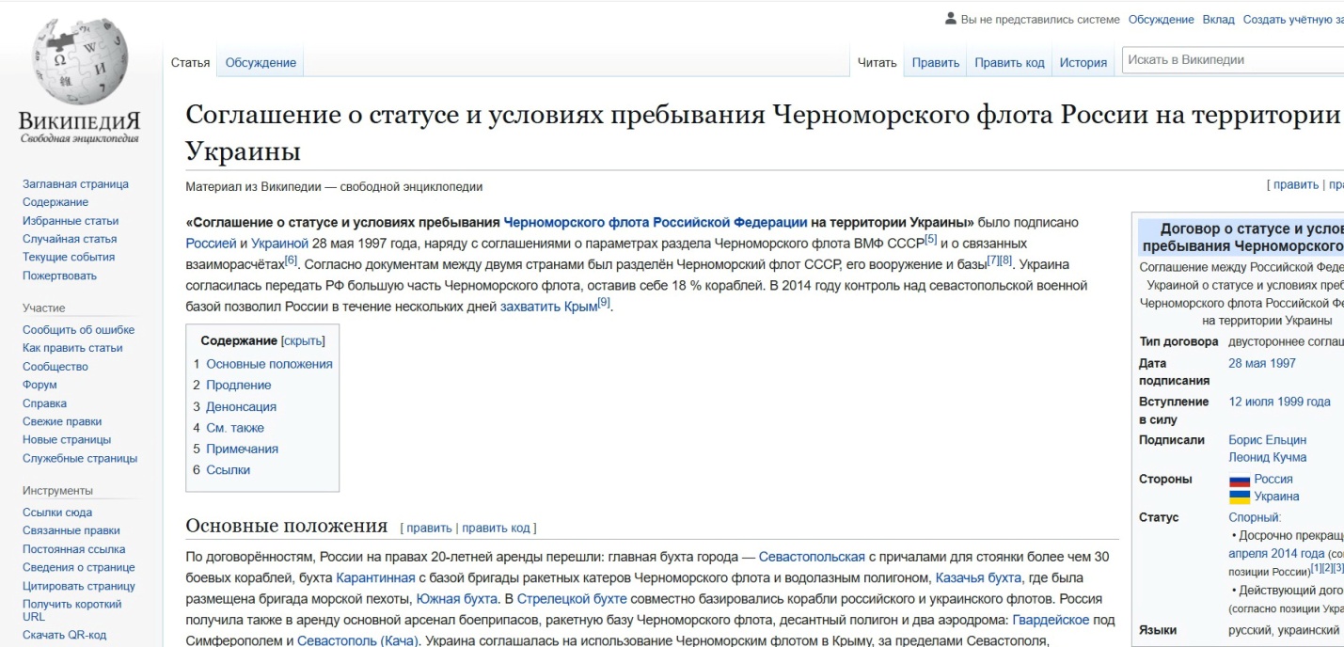1344x647 pixels.
Task: Open Как править статьи link
Action: [72, 348]
